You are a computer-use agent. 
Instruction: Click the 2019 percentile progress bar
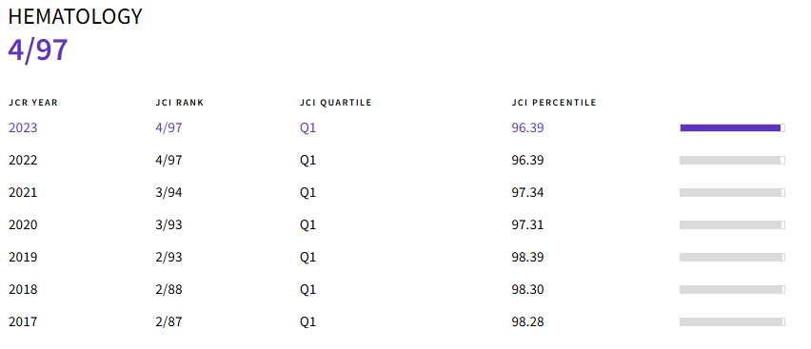[732, 257]
